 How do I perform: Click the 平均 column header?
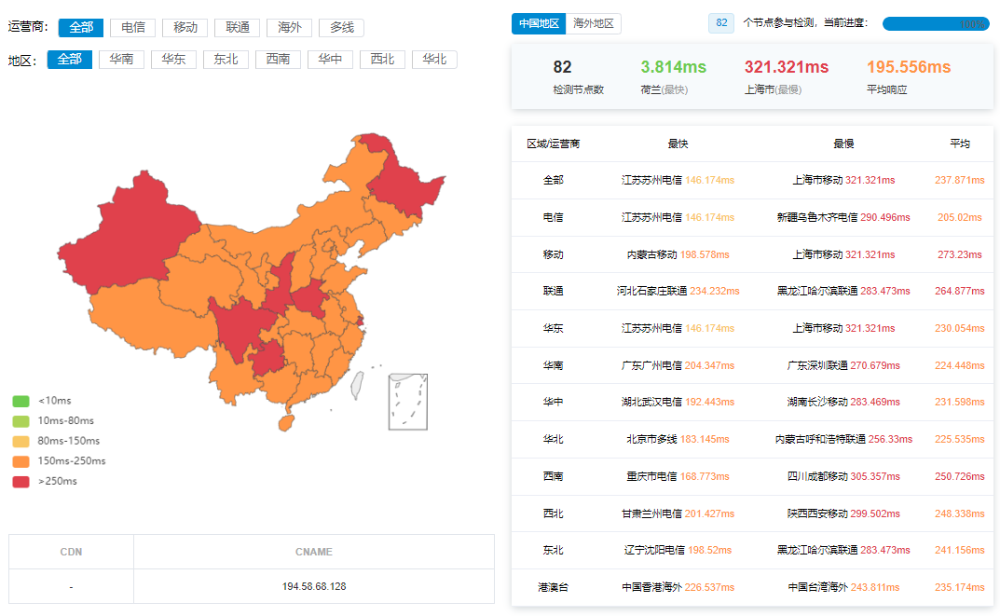coord(959,144)
